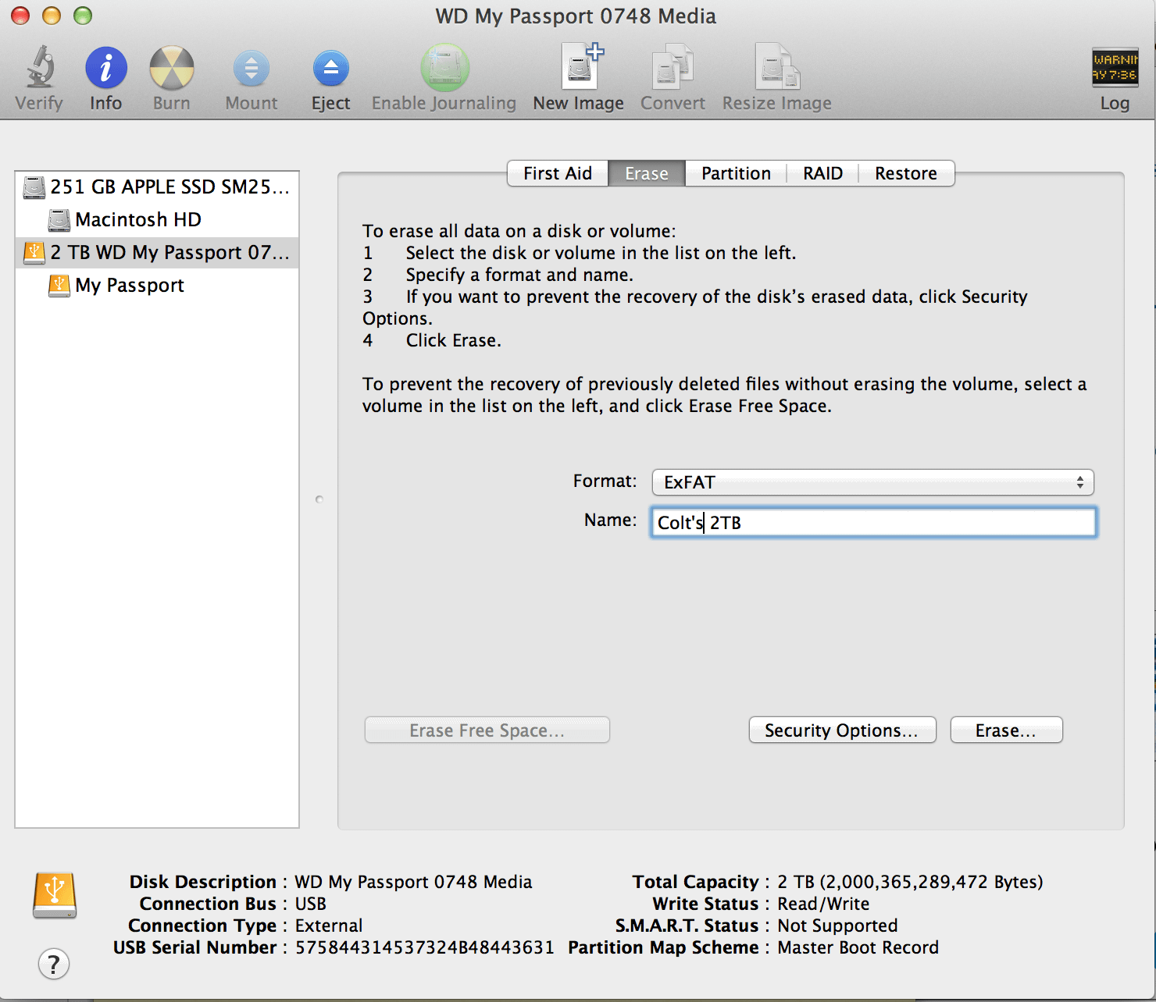The height and width of the screenshot is (1002, 1156).
Task: Click the Erase... button
Action: (1006, 730)
